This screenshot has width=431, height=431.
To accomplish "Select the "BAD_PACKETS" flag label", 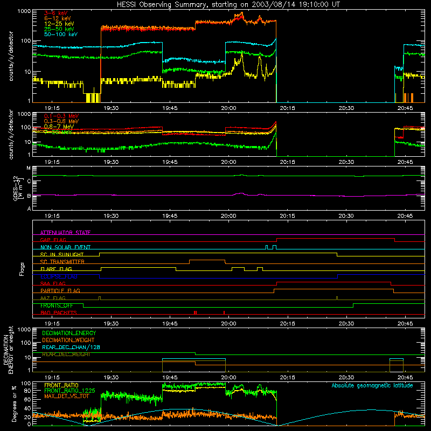I will pyautogui.click(x=59, y=312).
